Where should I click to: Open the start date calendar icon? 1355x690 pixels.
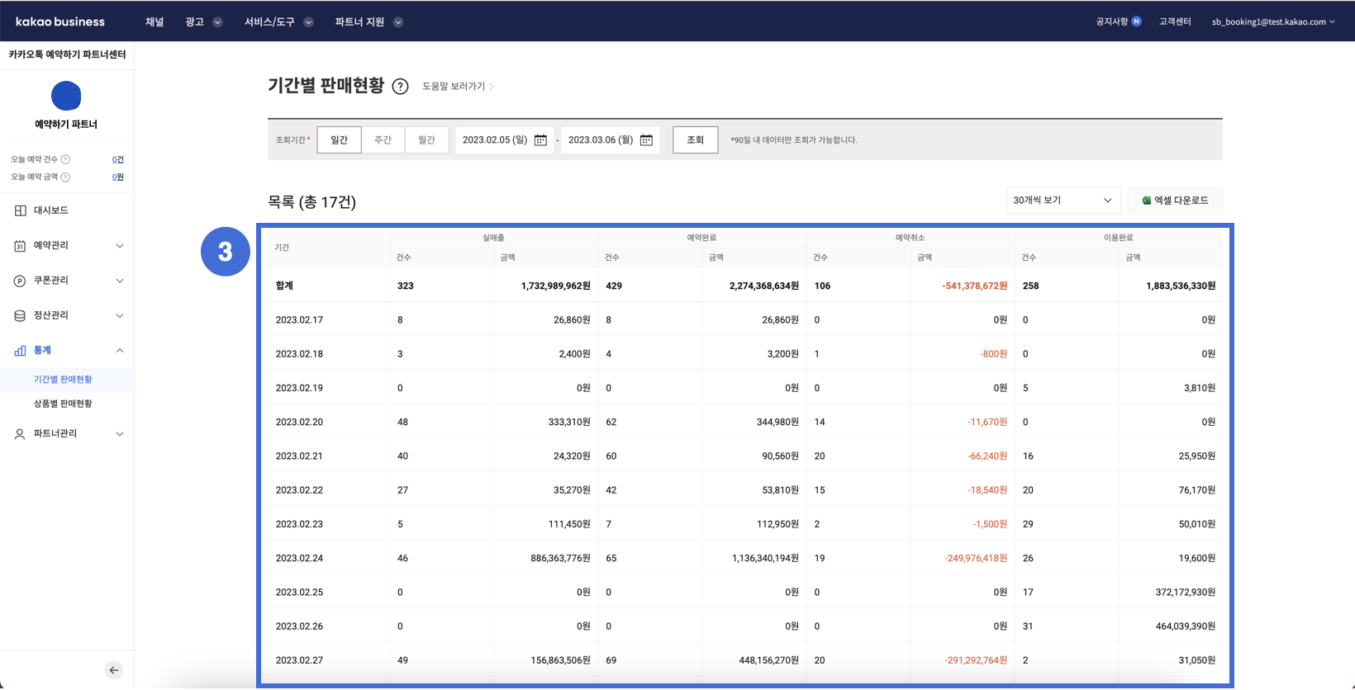point(540,140)
